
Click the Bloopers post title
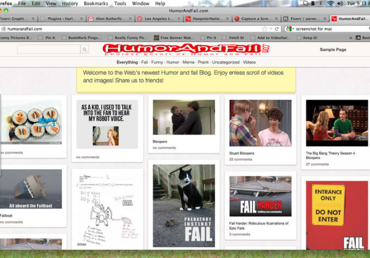point(160,142)
